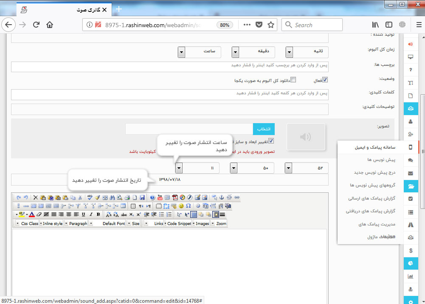Insert a smiley emoticon
This screenshot has width=425, height=304.
tap(181, 206)
